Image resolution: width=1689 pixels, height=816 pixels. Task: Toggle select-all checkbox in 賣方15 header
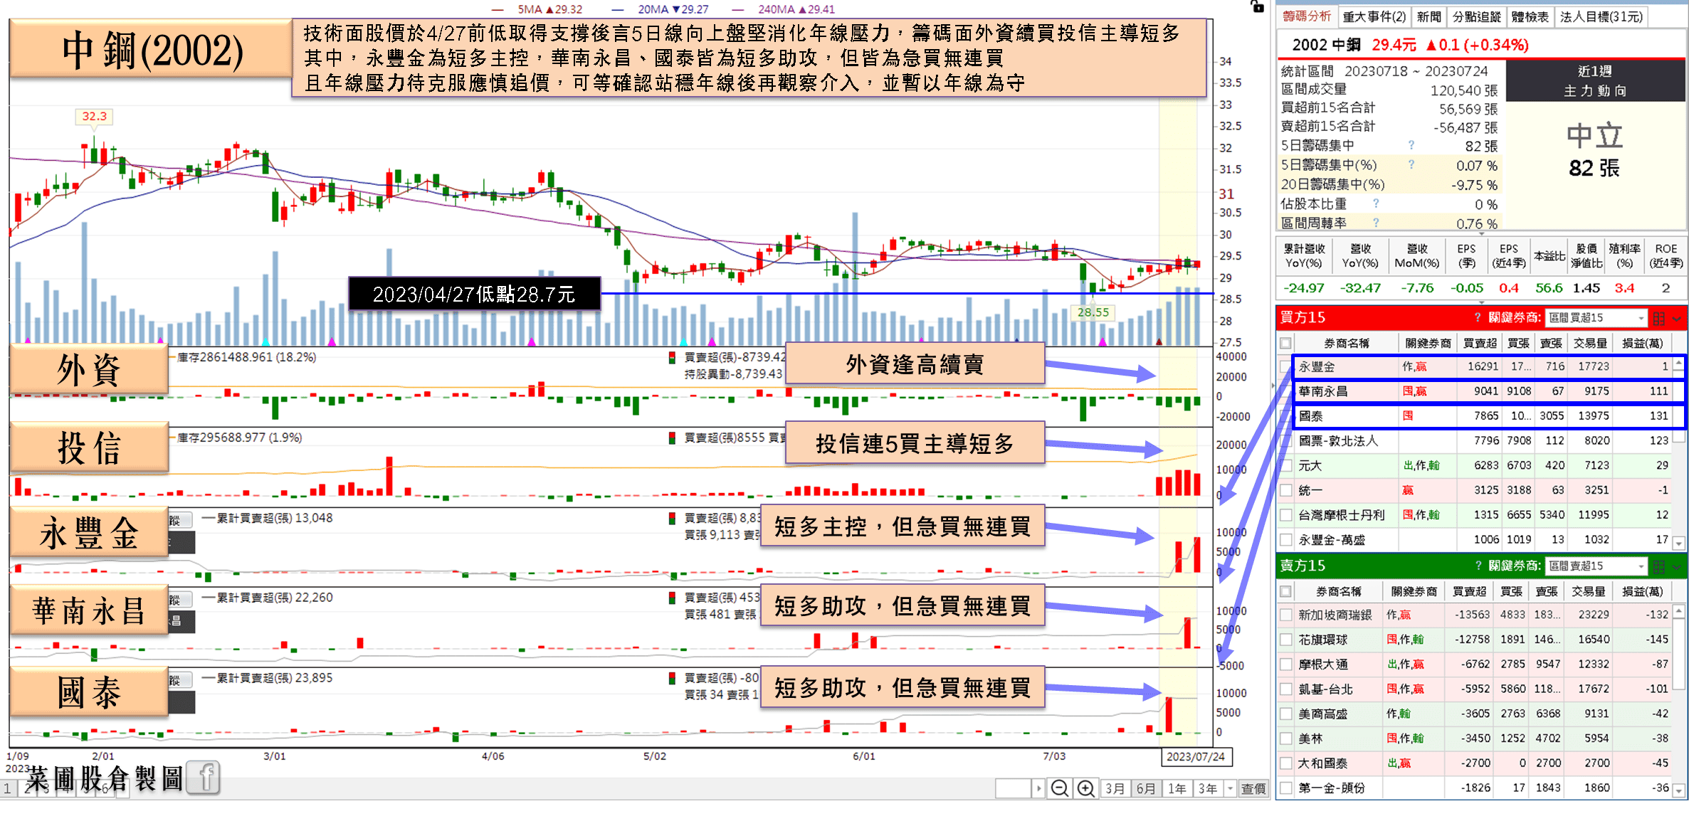(1285, 591)
